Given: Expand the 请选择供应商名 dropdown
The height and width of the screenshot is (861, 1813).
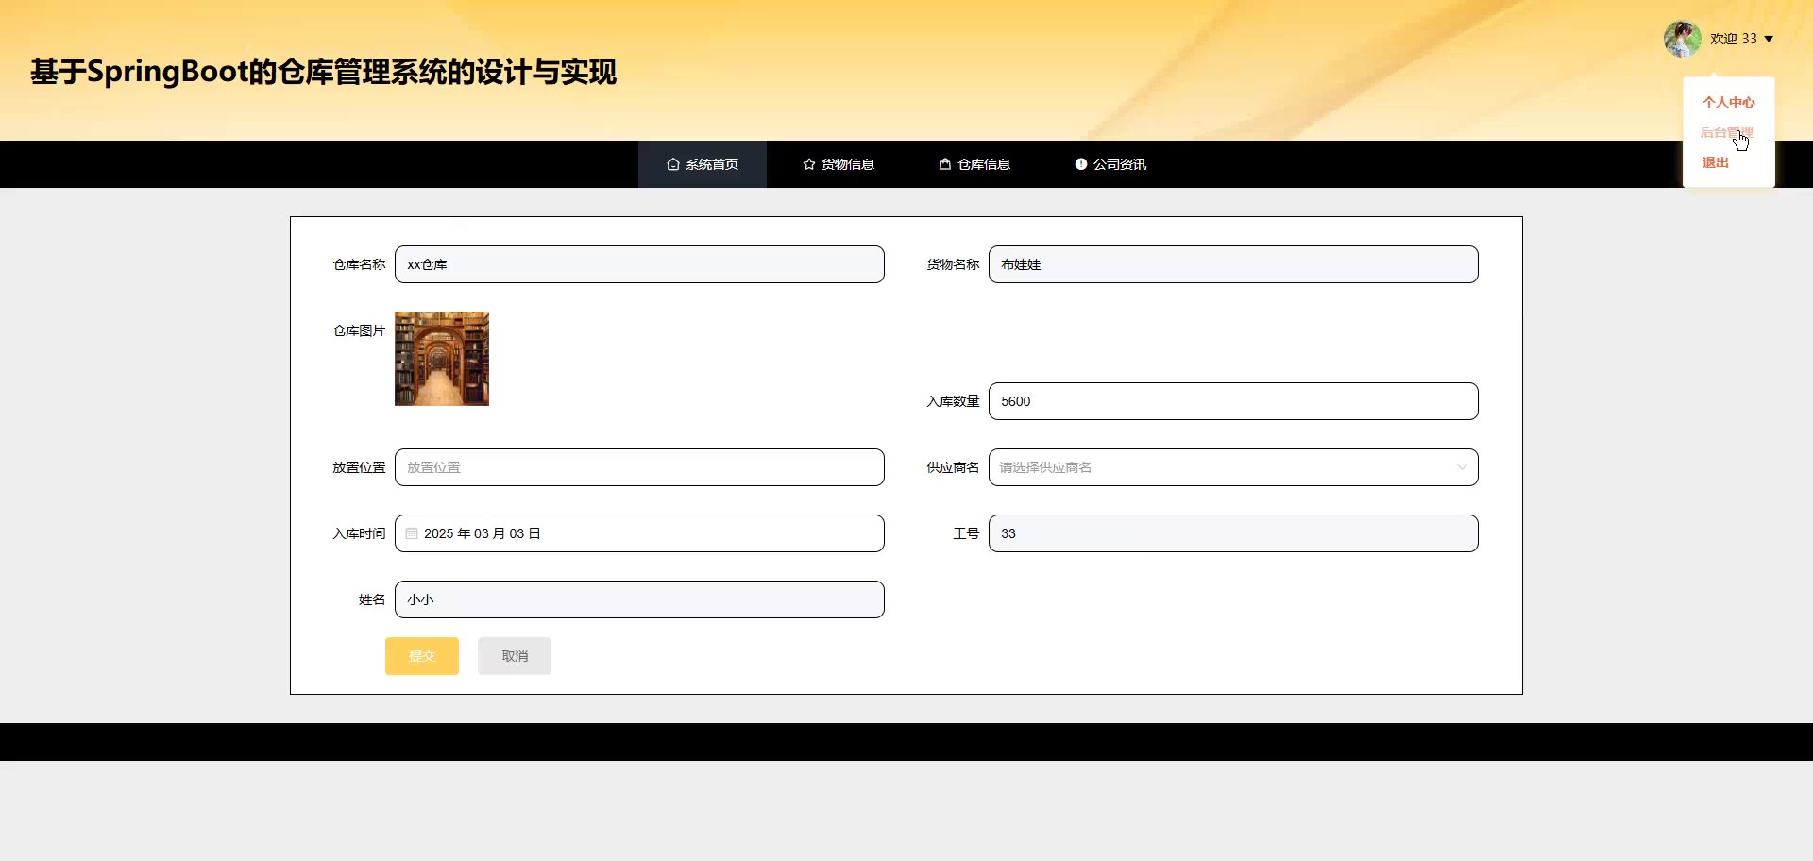Looking at the screenshot, I should tap(1233, 467).
